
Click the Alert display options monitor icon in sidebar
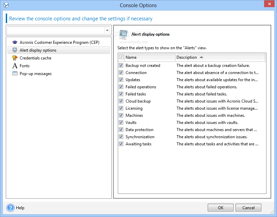[15, 50]
